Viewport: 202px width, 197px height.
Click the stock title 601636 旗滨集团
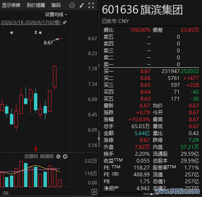(x=143, y=10)
